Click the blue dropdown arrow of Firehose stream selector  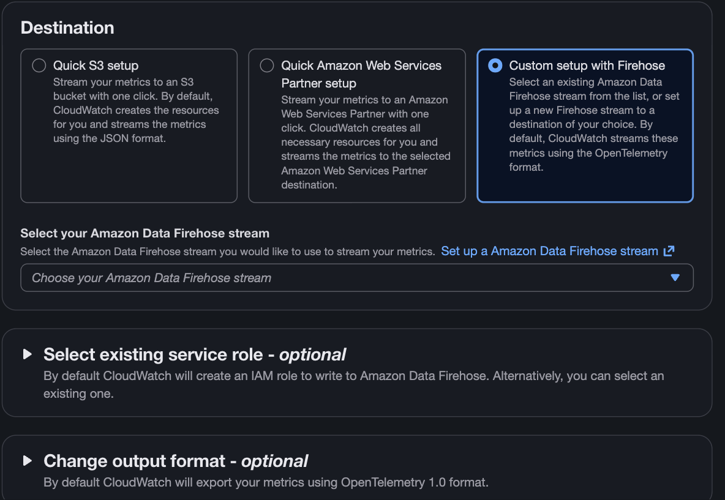click(x=675, y=278)
